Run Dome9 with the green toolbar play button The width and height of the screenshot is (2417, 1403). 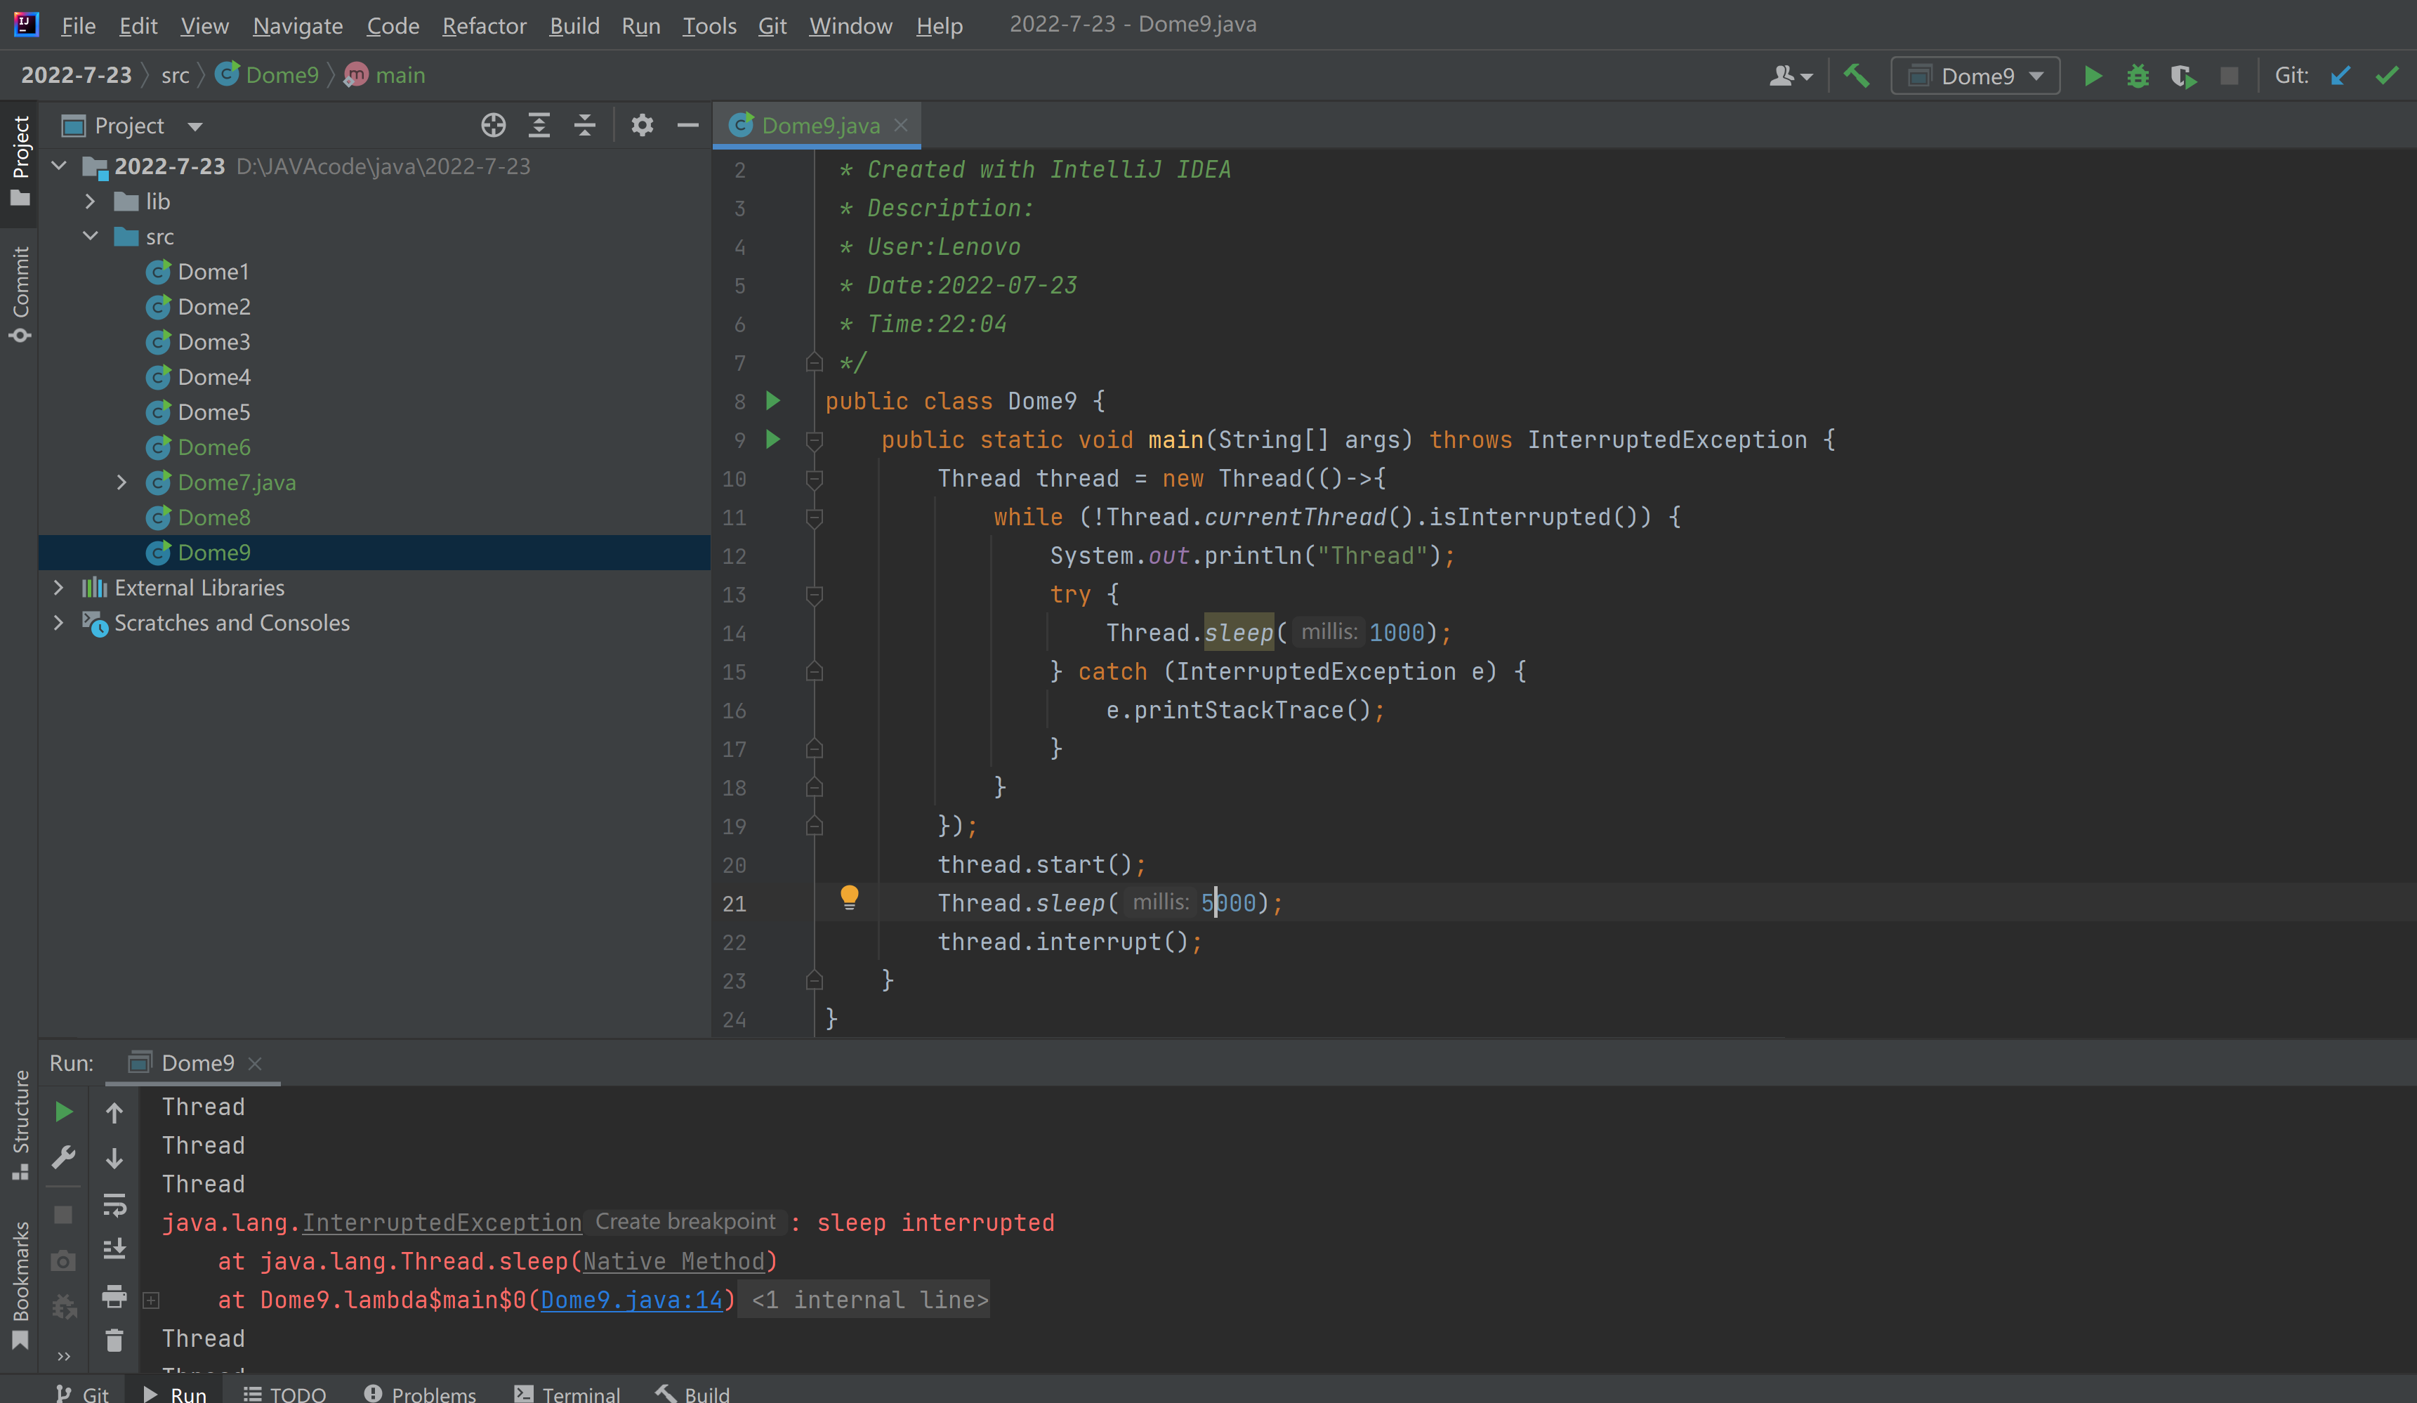pyautogui.click(x=2093, y=76)
